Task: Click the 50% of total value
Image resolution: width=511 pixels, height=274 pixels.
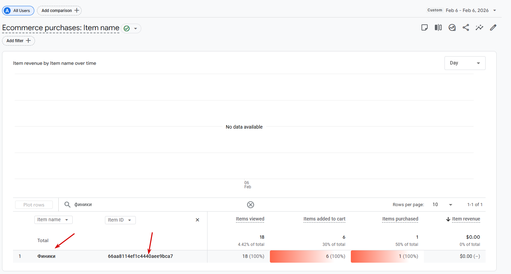Action: click(406, 245)
